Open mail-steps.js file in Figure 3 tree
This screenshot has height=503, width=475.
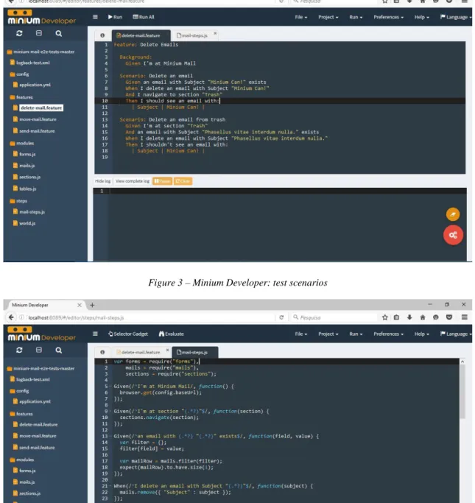[x=32, y=211]
